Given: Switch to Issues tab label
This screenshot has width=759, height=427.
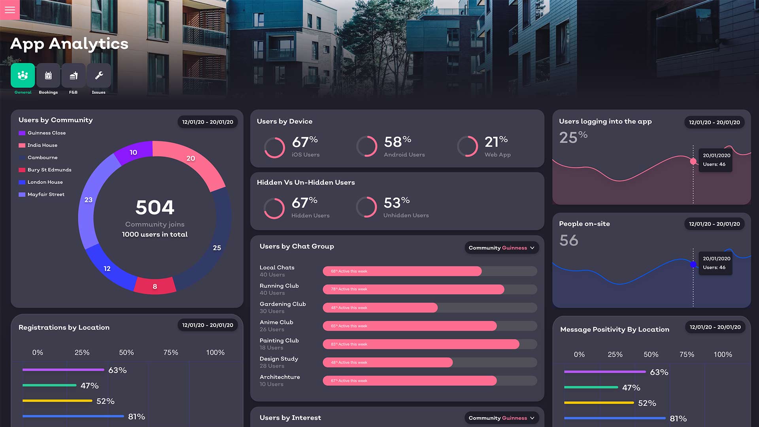Looking at the screenshot, I should pos(98,93).
